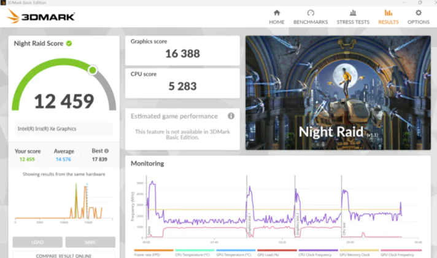Click the score distribution chart
This screenshot has width=437, height=258.
pyautogui.click(x=64, y=203)
